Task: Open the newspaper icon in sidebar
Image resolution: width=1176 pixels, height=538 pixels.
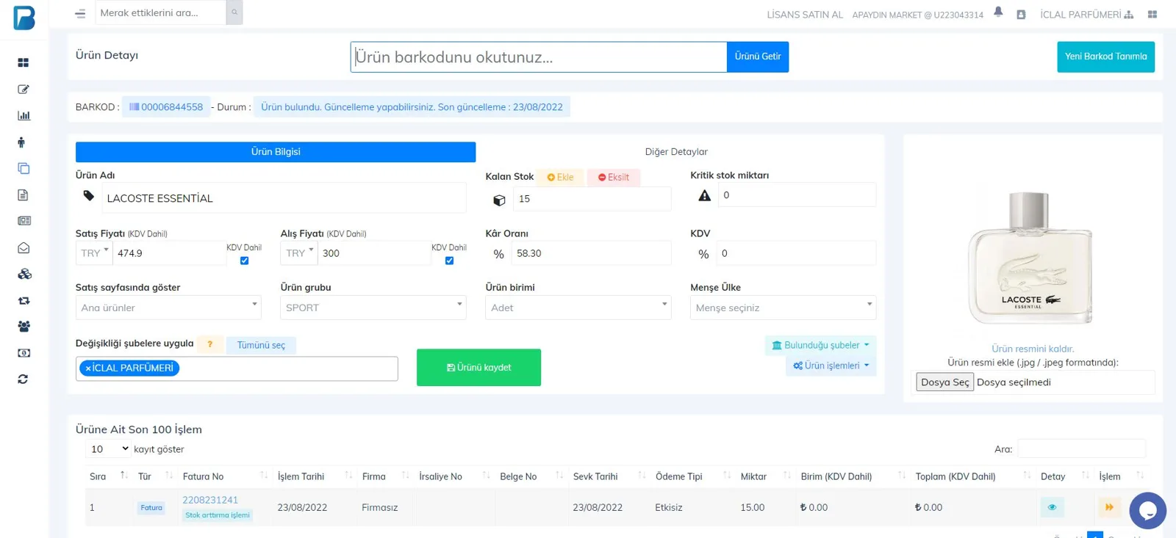Action: [x=24, y=221]
